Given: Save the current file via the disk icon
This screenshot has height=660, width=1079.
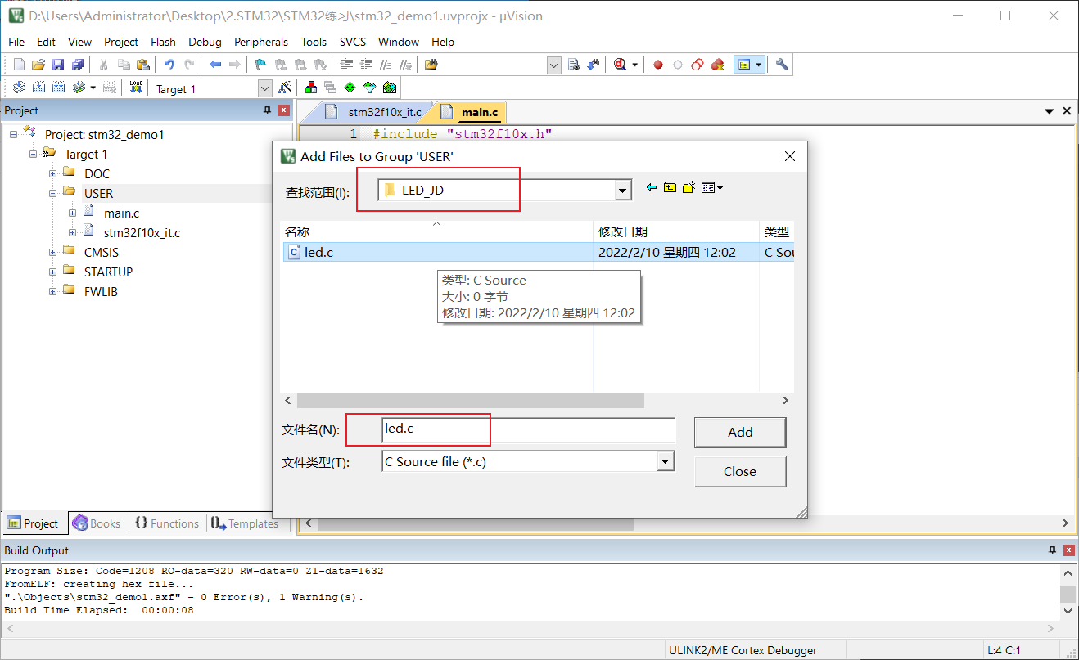Looking at the screenshot, I should point(58,65).
